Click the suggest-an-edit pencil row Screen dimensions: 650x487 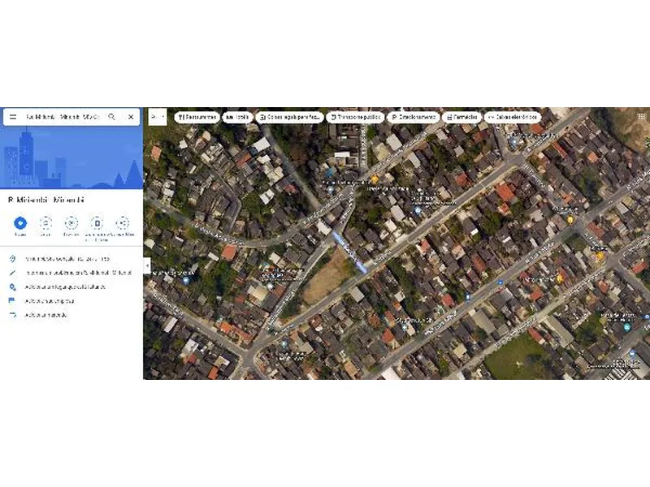point(71,273)
